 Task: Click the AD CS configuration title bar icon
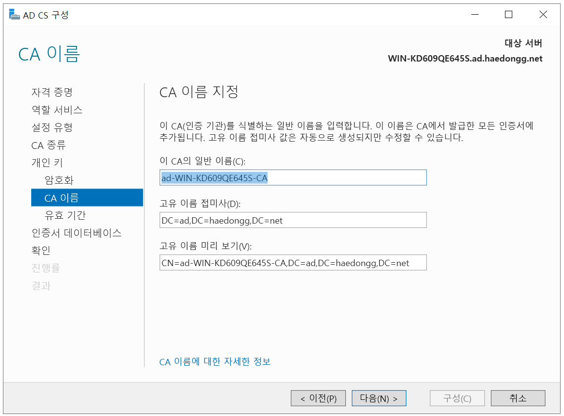14,15
